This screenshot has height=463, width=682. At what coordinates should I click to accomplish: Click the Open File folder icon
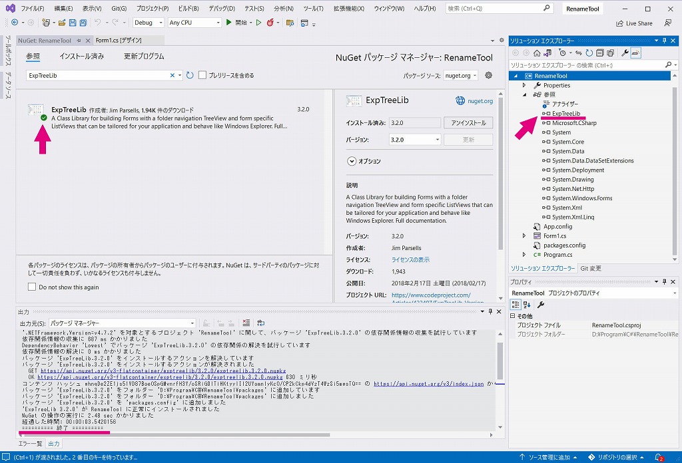pos(62,23)
